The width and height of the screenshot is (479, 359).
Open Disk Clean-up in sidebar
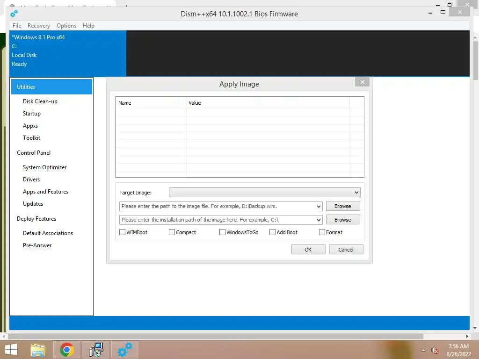pyautogui.click(x=40, y=101)
